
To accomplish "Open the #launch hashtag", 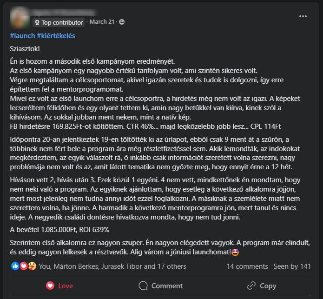I will coord(22,36).
